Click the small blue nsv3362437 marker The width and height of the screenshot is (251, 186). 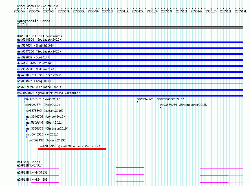(x=27, y=143)
